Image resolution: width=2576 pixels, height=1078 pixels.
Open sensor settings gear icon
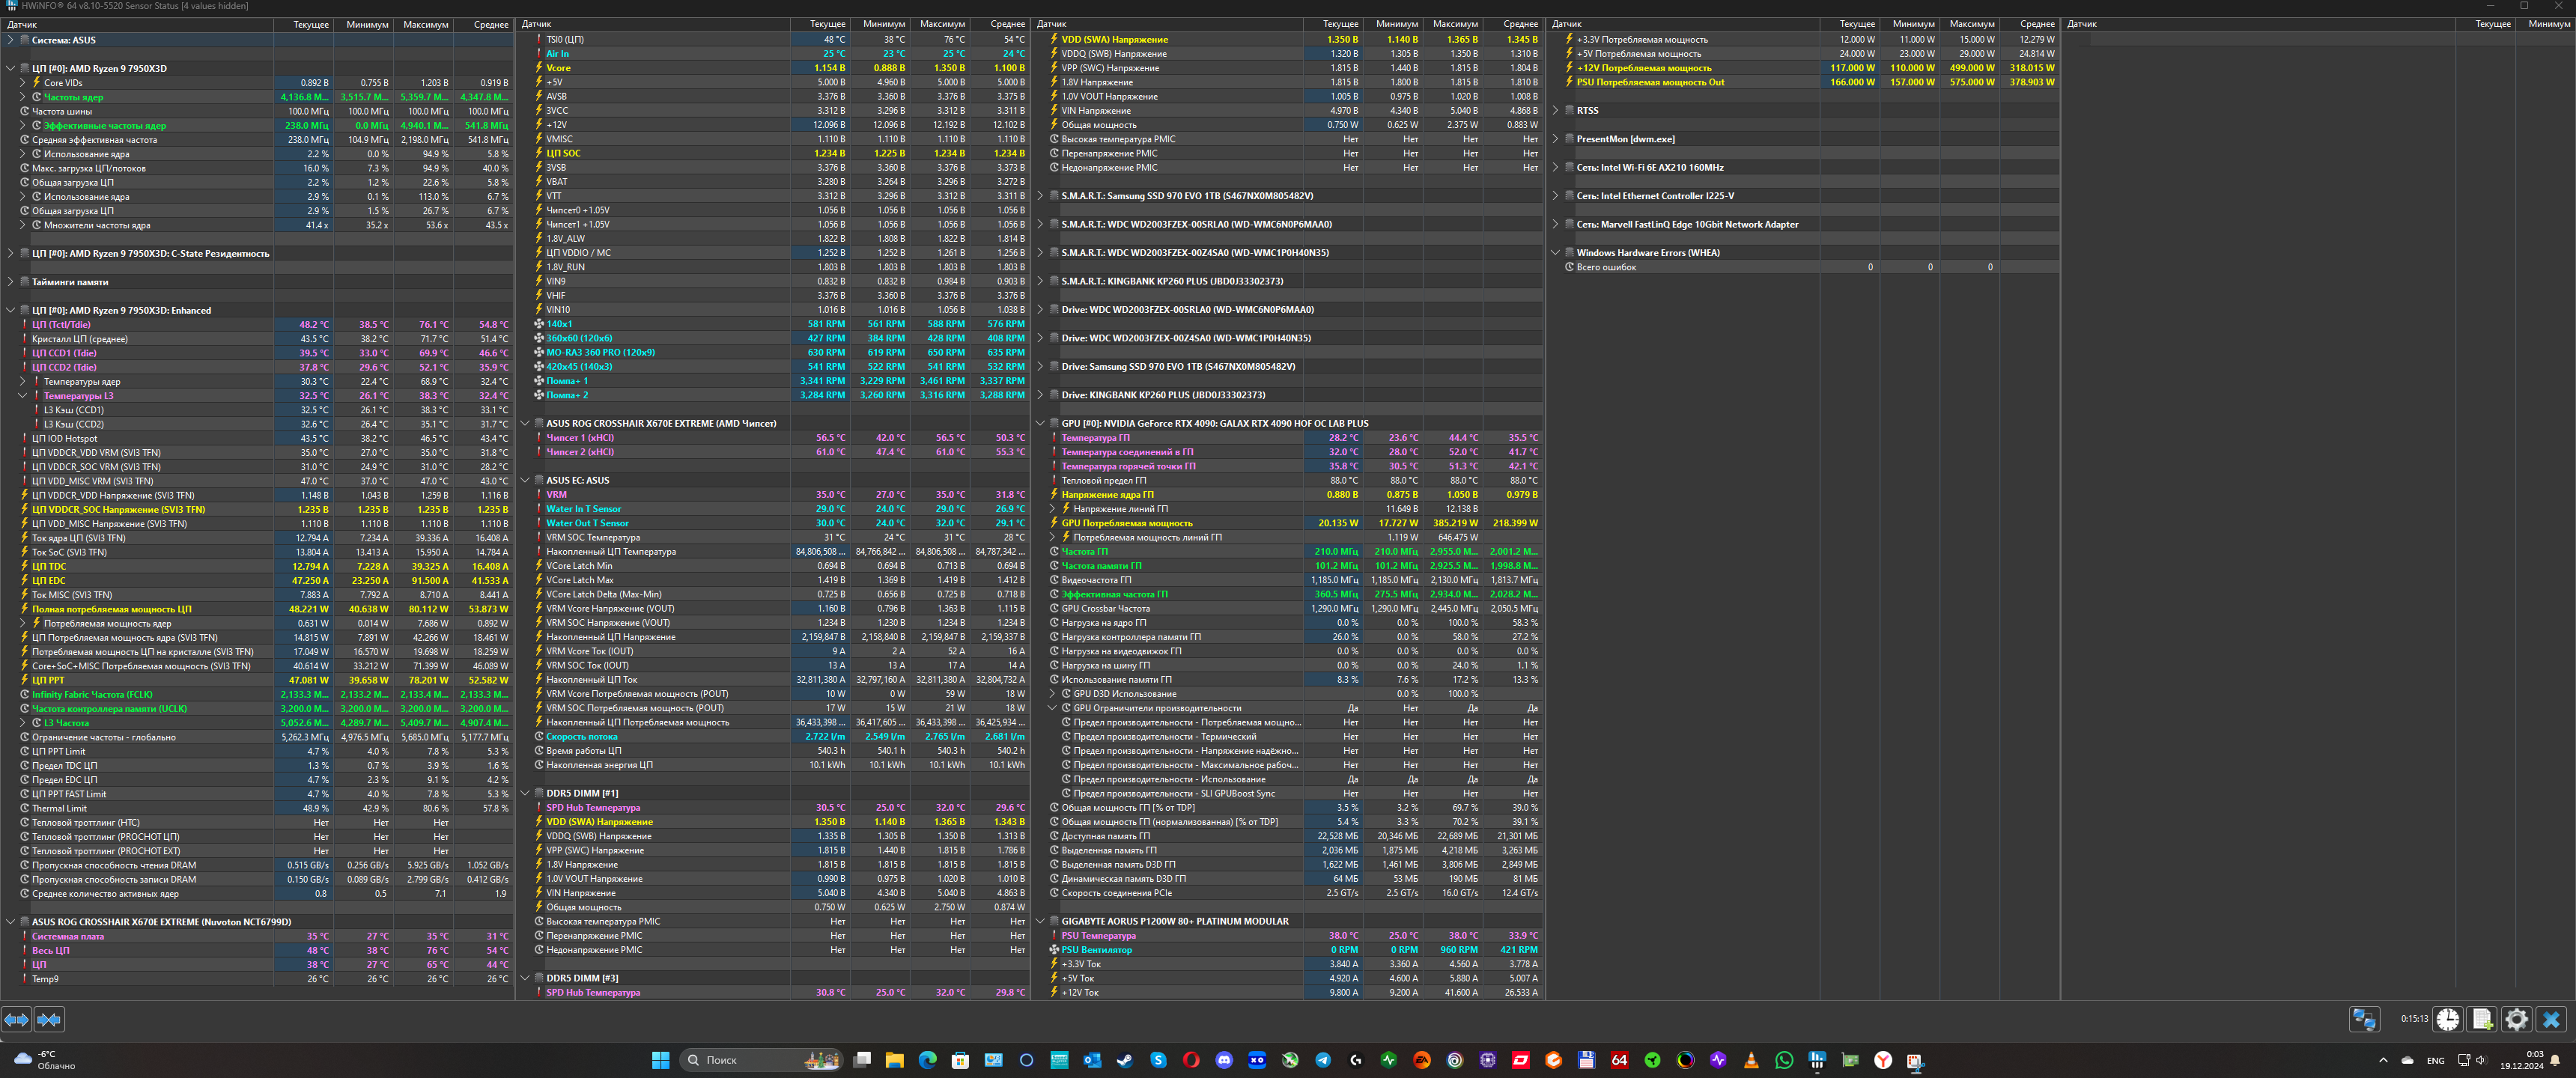[x=2516, y=1019]
